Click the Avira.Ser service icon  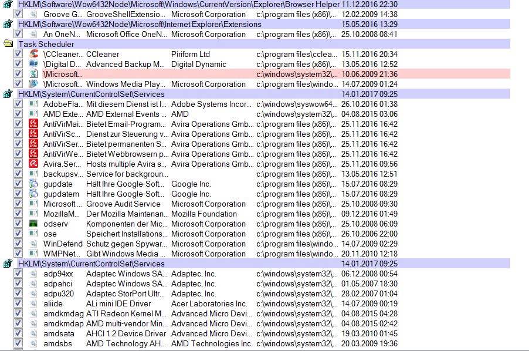(33, 164)
